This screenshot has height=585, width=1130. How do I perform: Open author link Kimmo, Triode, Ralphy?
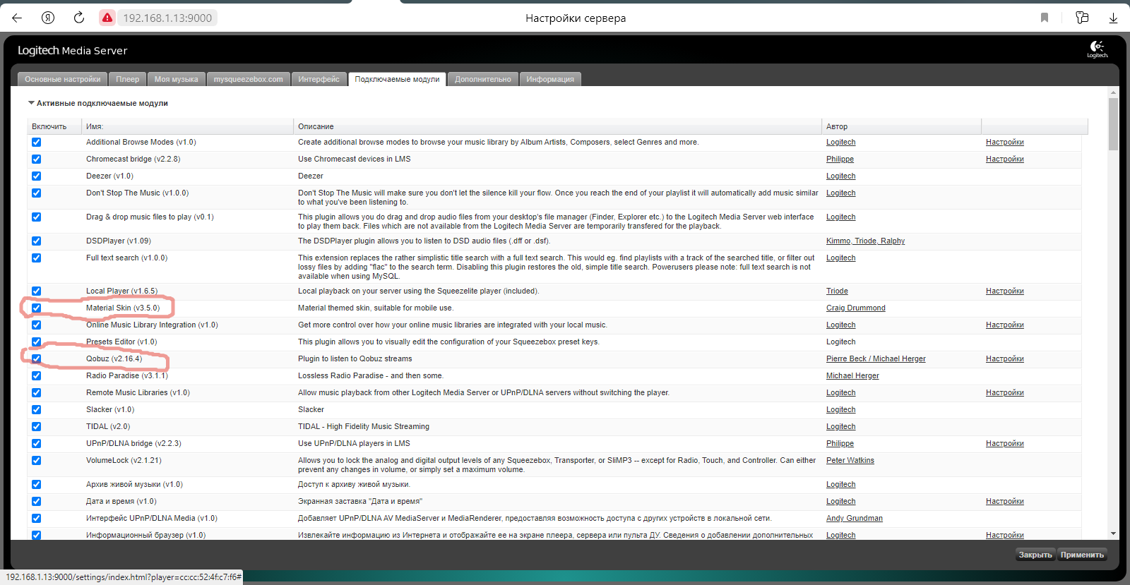pyautogui.click(x=865, y=241)
